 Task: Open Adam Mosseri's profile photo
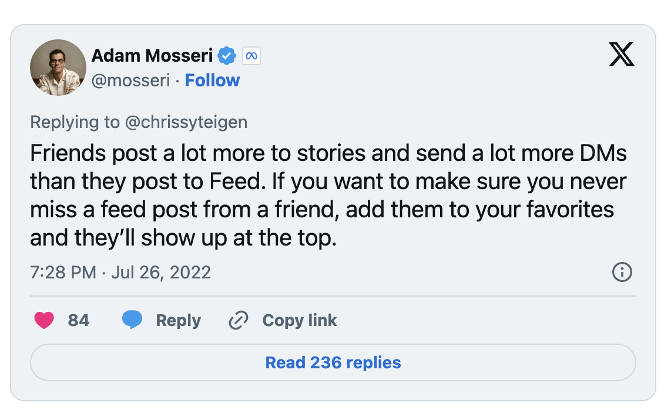[58, 67]
